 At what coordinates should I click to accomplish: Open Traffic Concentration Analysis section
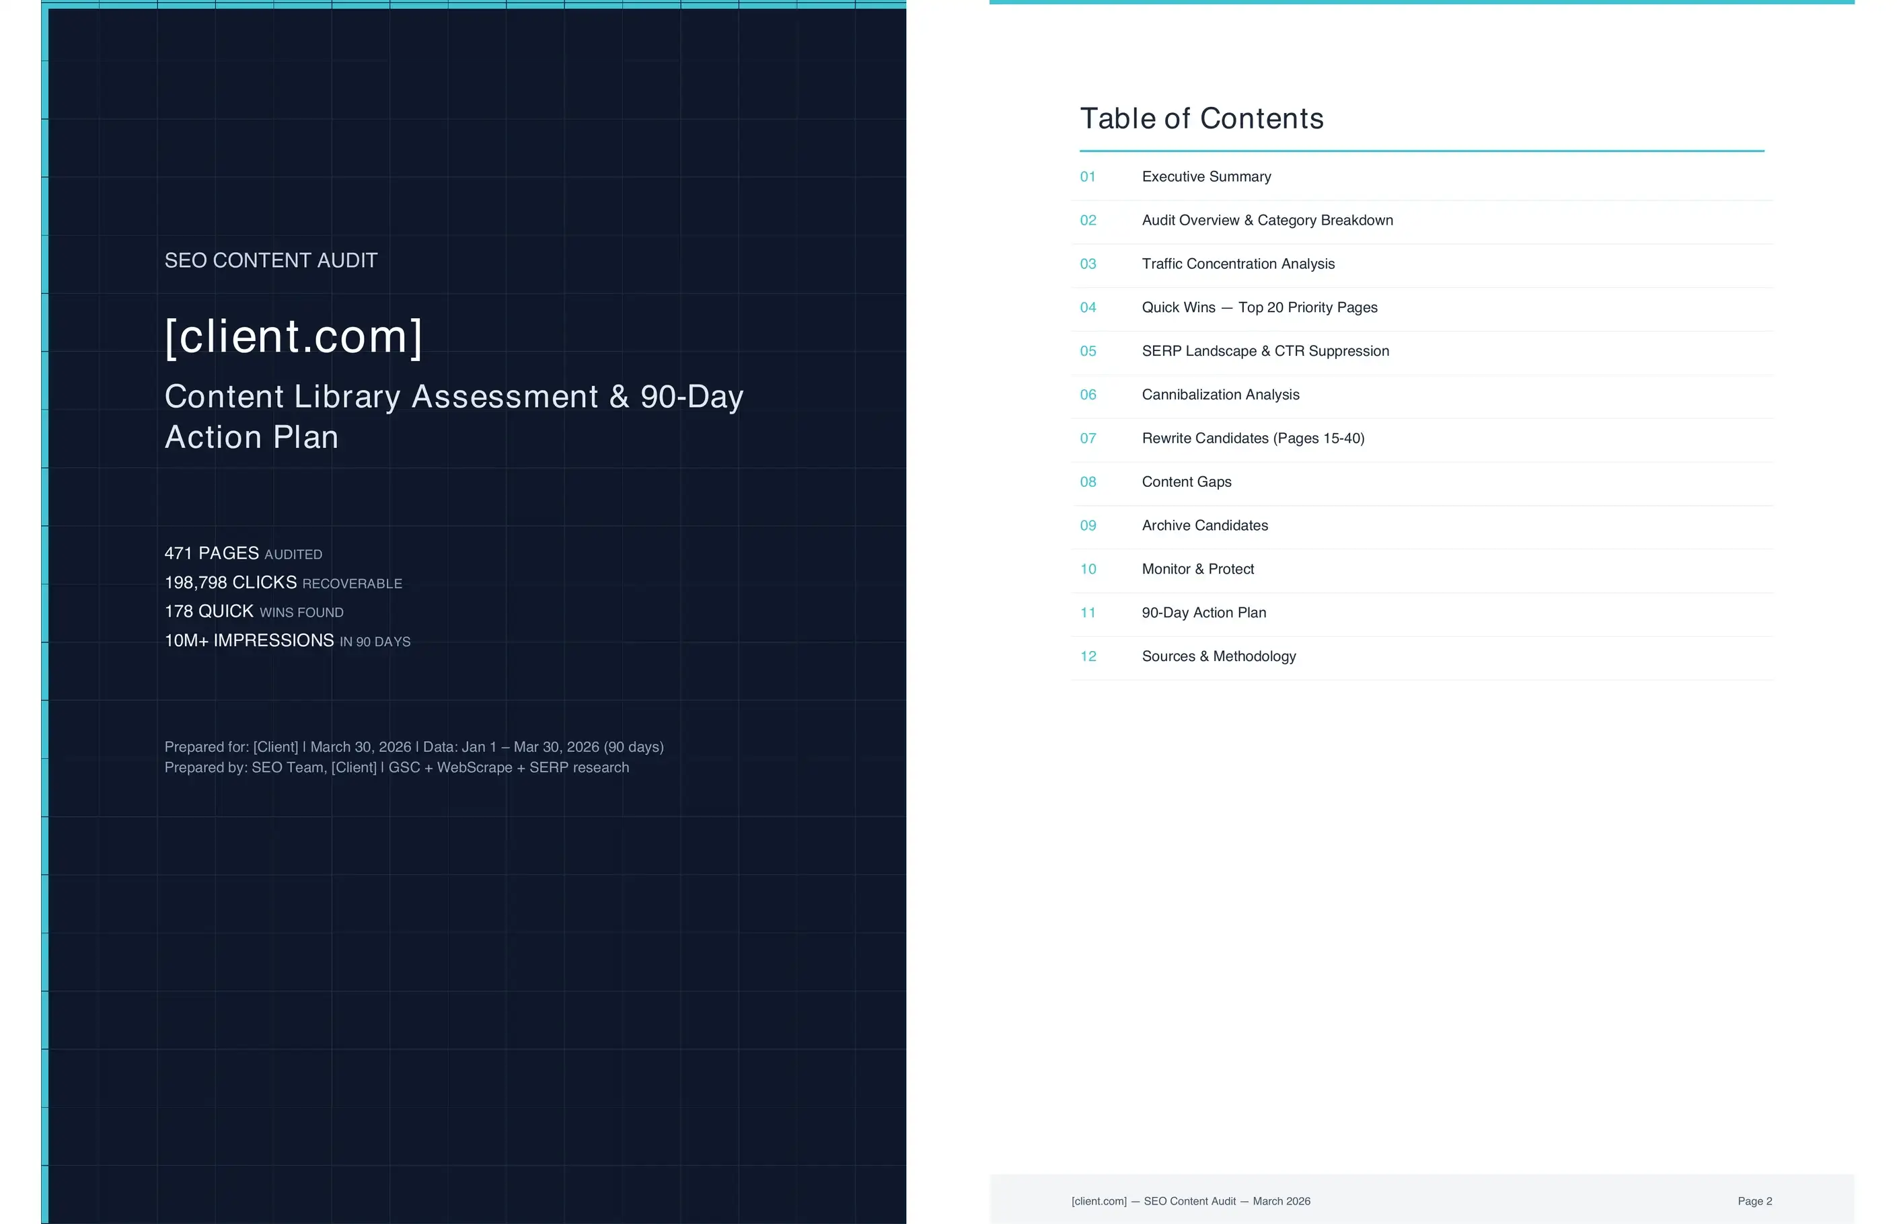pyautogui.click(x=1237, y=264)
